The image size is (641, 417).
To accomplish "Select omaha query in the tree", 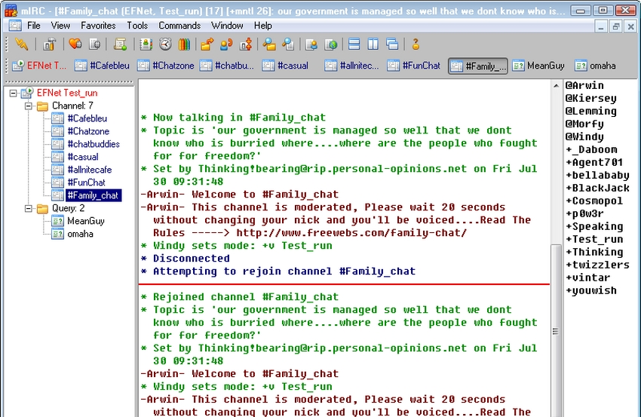I will click(80, 234).
